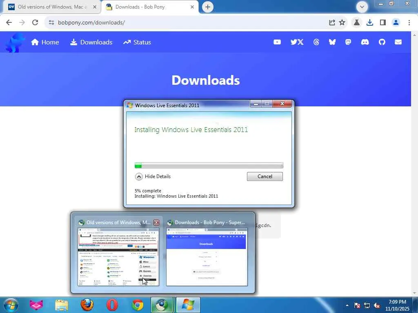Image resolution: width=418 pixels, height=313 pixels.
Task: Open Bob Pony Mastodon icon
Action: click(x=348, y=42)
